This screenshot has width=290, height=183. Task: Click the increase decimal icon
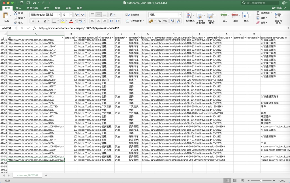172,21
